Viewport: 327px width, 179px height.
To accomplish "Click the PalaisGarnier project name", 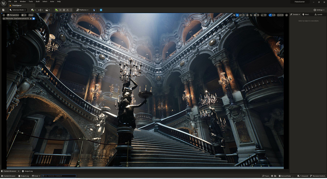I will (x=300, y=2).
